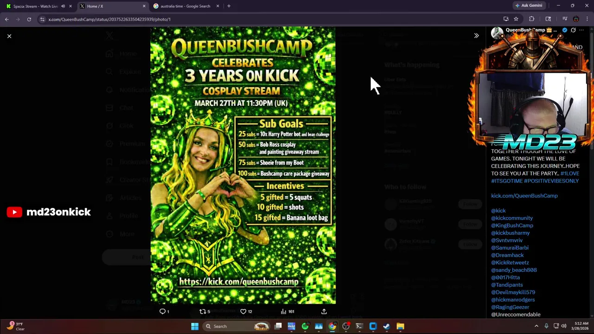The width and height of the screenshot is (594, 334).
Task: Open the @0017Hitta mention
Action: click(x=505, y=277)
